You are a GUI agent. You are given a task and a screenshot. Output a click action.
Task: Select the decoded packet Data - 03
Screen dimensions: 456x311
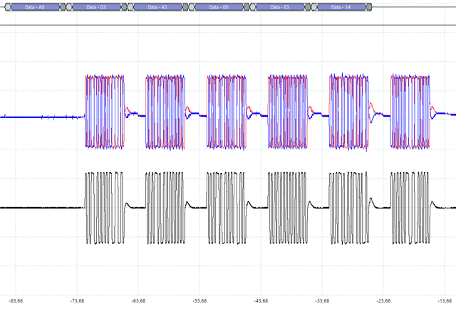click(97, 7)
